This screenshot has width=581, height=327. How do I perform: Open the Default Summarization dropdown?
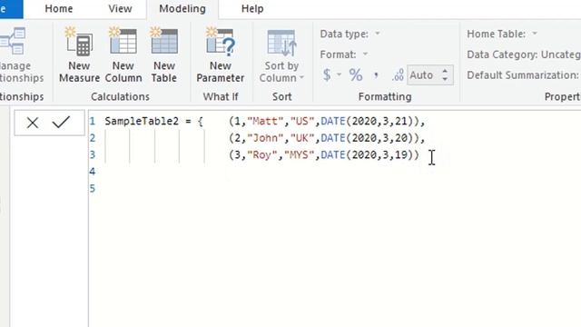coord(524,75)
